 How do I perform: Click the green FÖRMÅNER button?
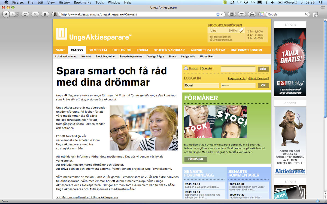coord(196,159)
